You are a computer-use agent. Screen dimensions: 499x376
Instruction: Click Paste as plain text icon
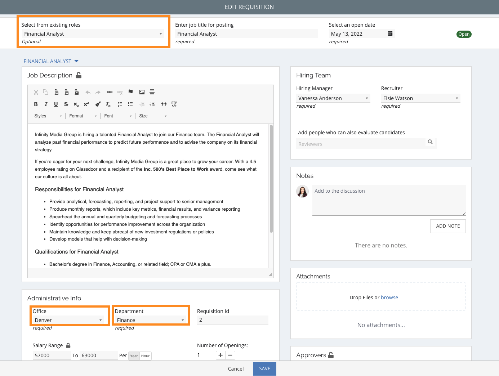66,92
